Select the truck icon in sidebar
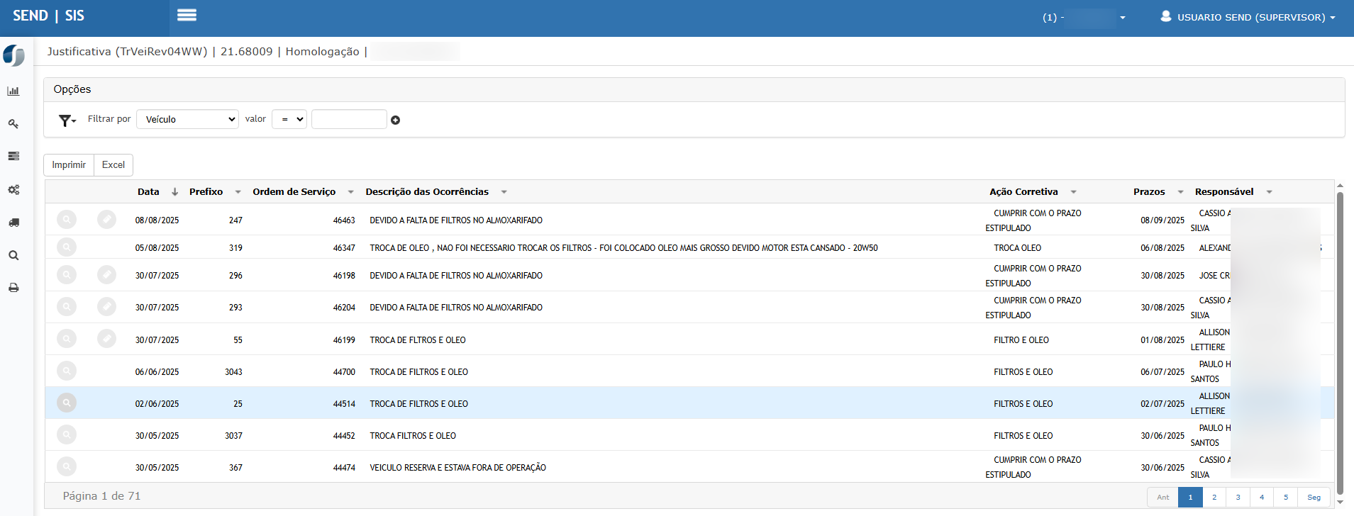This screenshot has height=516, width=1354. 13,223
